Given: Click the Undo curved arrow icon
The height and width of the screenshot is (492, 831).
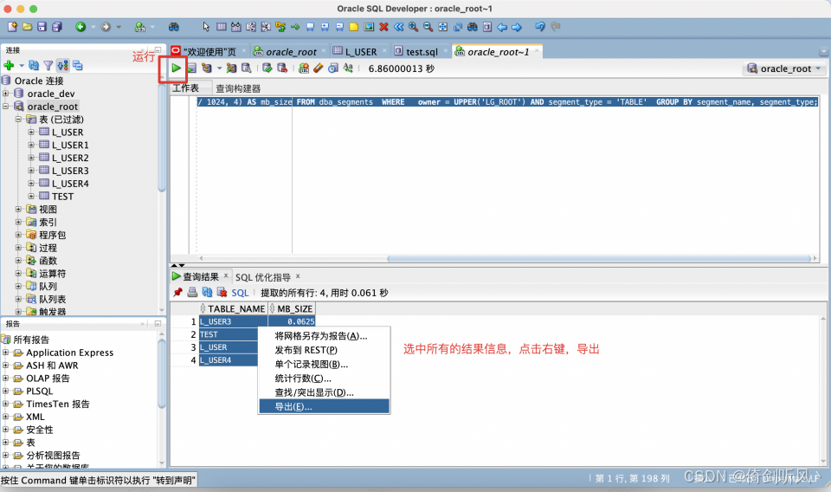Looking at the screenshot, I should pos(540,27).
